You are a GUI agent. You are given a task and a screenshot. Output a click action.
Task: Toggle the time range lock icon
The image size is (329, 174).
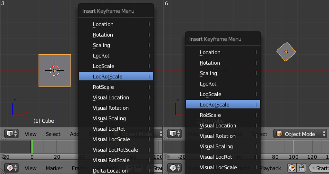point(301,168)
